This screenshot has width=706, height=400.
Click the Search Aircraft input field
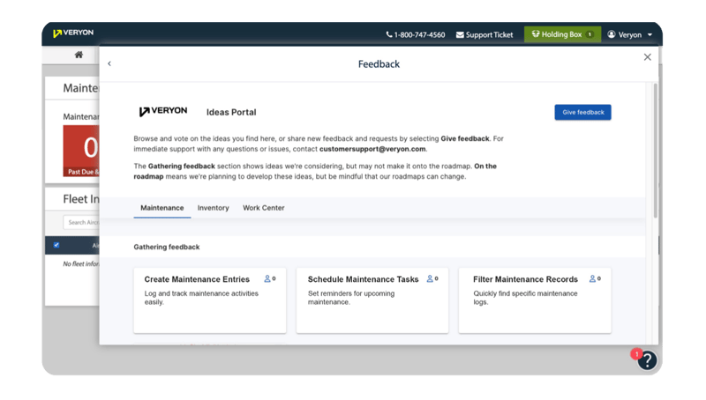tap(81, 222)
